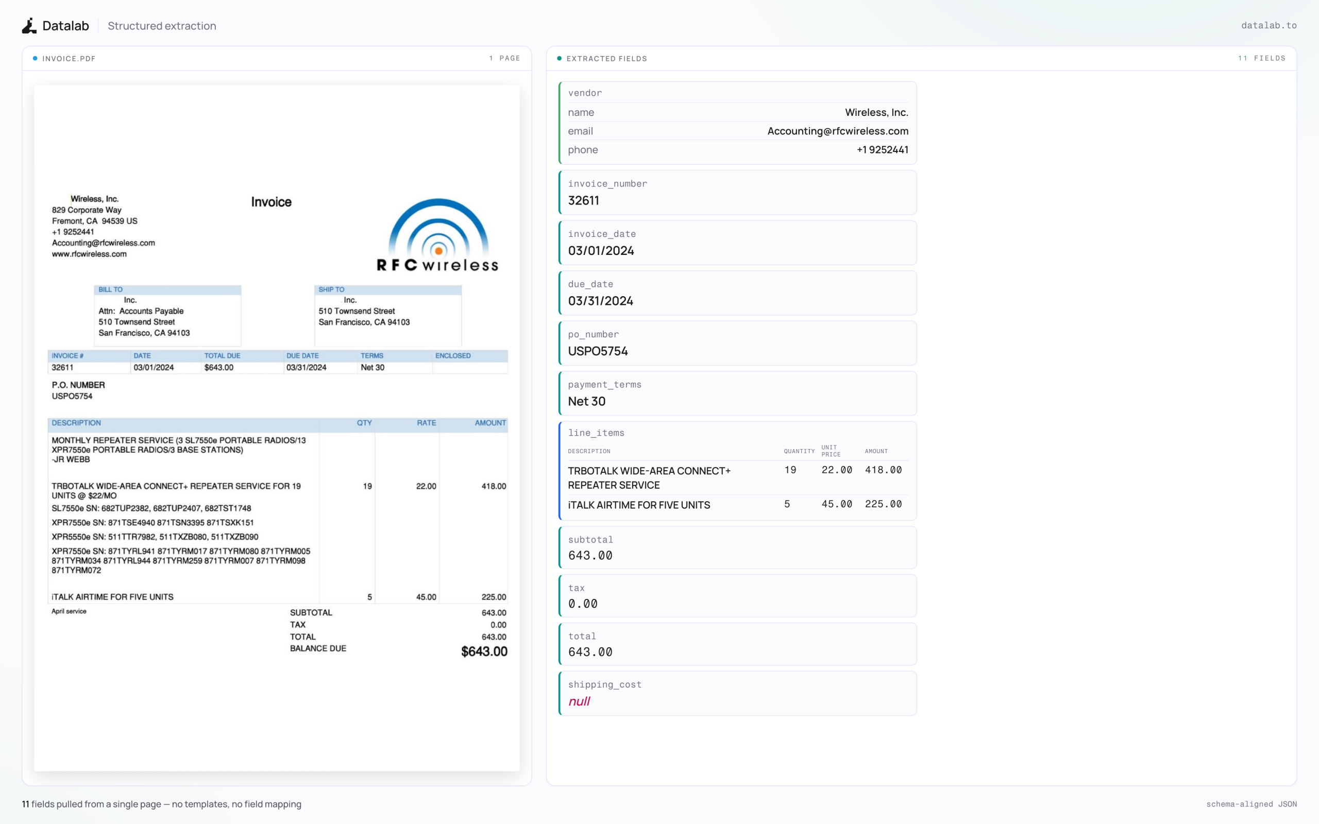Image resolution: width=1319 pixels, height=824 pixels.
Task: Select the po_number value USPO5754
Action: point(597,351)
